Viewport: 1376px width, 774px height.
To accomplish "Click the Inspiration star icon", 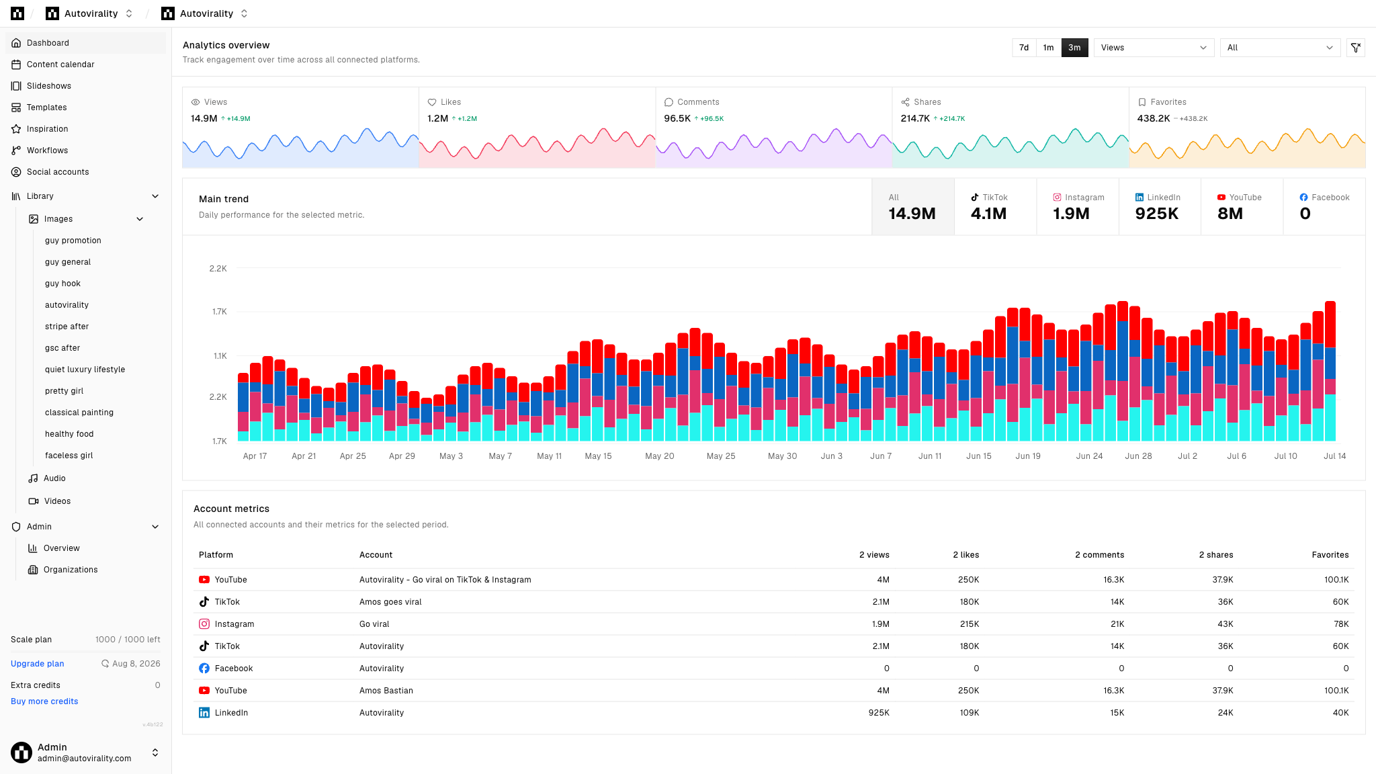I will 16,129.
